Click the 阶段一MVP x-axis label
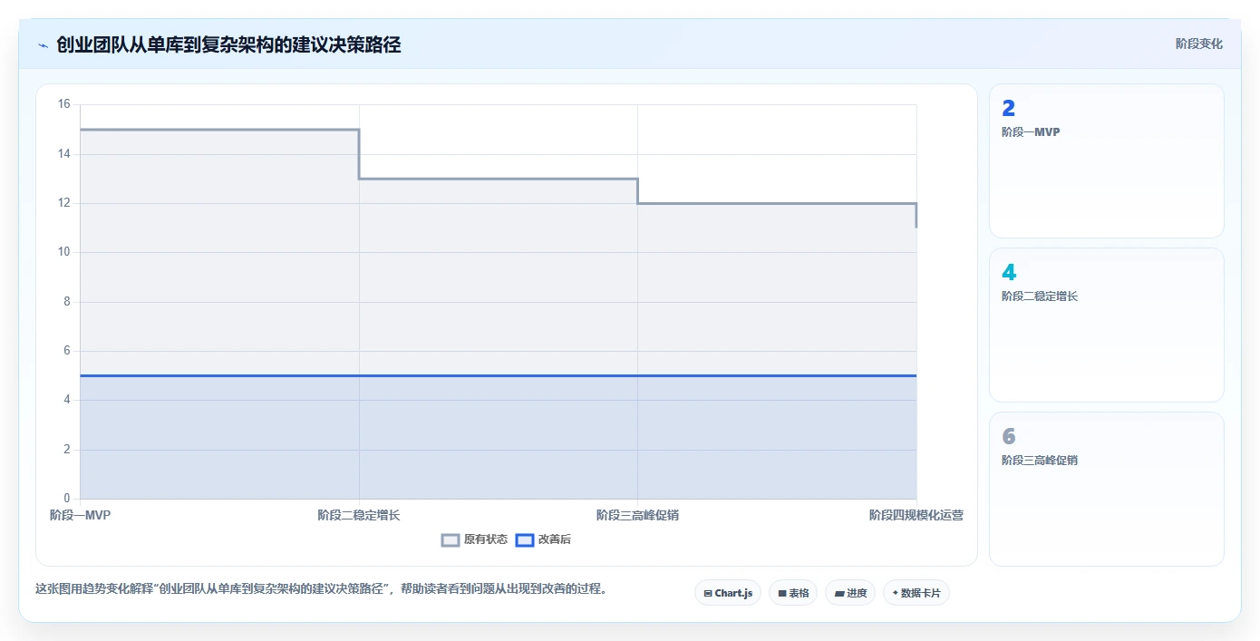Image resolution: width=1260 pixels, height=641 pixels. (x=80, y=515)
